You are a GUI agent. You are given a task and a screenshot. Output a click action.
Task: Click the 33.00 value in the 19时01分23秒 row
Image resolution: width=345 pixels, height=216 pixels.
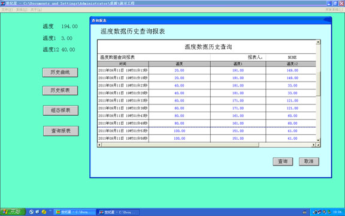(x=292, y=86)
